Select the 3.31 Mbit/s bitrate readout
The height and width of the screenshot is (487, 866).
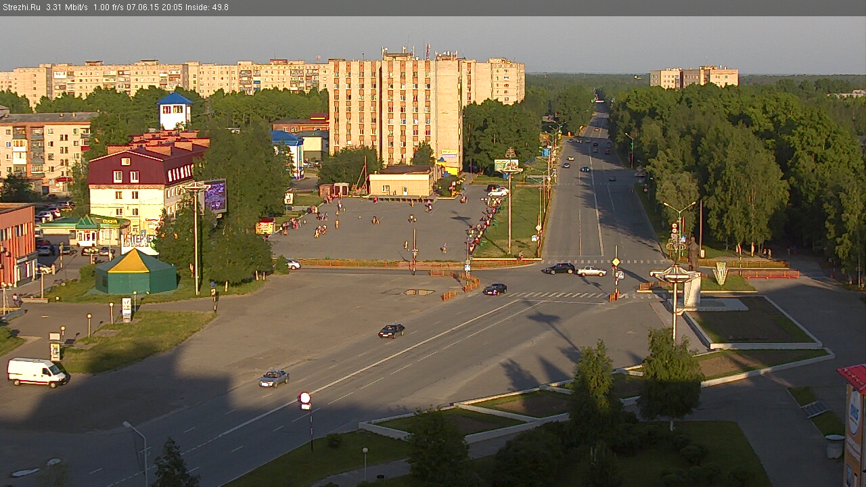click(x=67, y=7)
